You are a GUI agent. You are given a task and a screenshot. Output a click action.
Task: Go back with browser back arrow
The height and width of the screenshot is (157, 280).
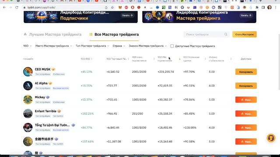[4, 7]
